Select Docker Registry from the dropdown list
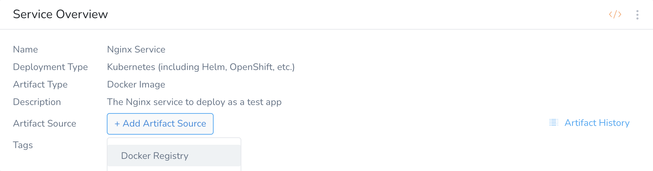 tap(174, 156)
